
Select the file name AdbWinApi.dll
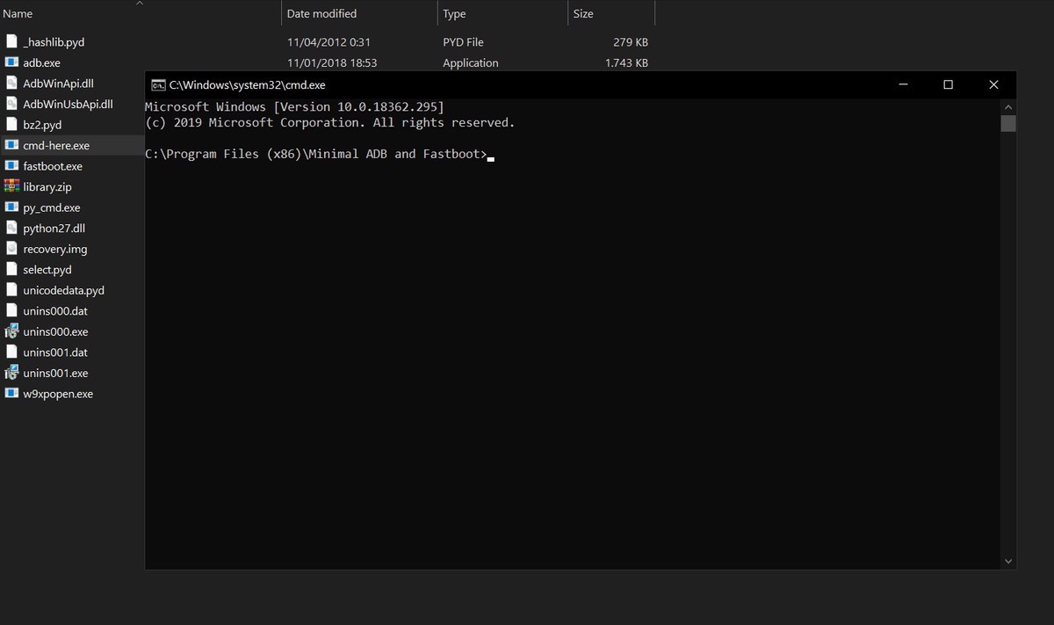59,84
